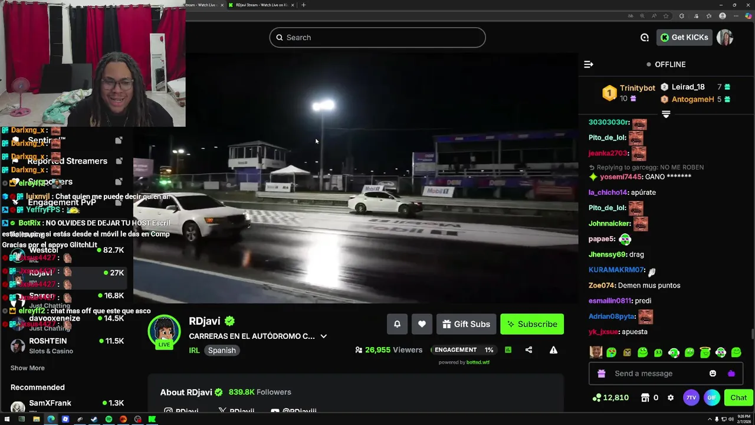
Task: Open the chat shop storefront icon
Action: pos(645,398)
